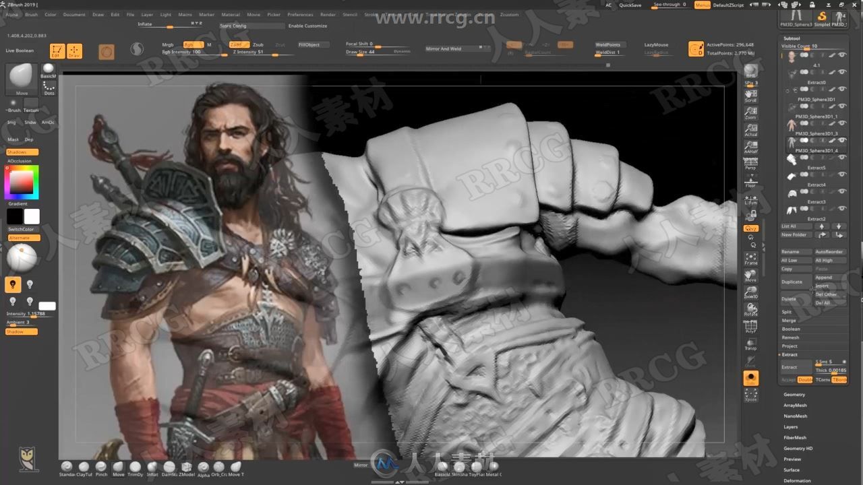This screenshot has height=485, width=863.
Task: Click the Zoom canvas icon
Action: (x=750, y=112)
